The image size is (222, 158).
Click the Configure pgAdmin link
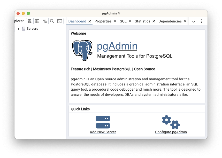(x=171, y=132)
